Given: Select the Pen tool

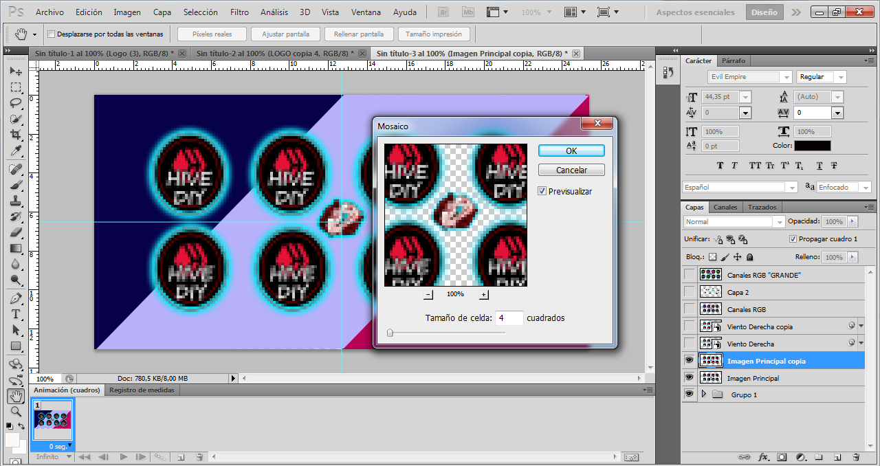Looking at the screenshot, I should [x=16, y=298].
